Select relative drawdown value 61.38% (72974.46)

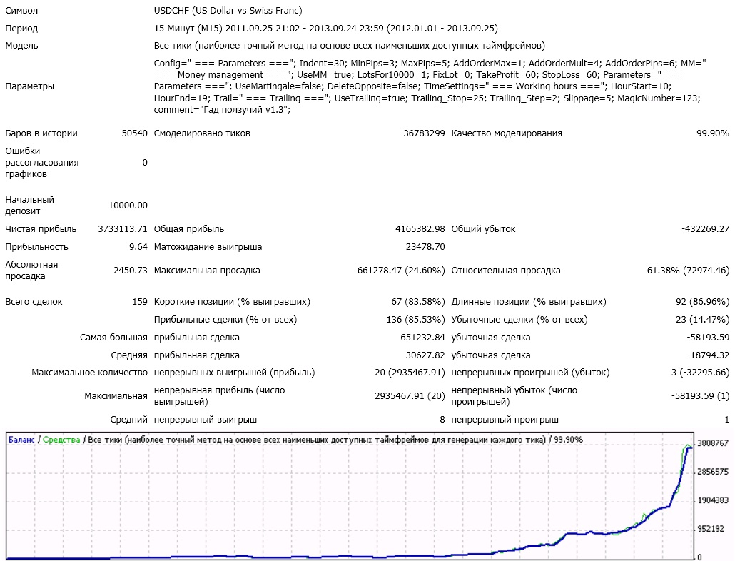tap(688, 270)
